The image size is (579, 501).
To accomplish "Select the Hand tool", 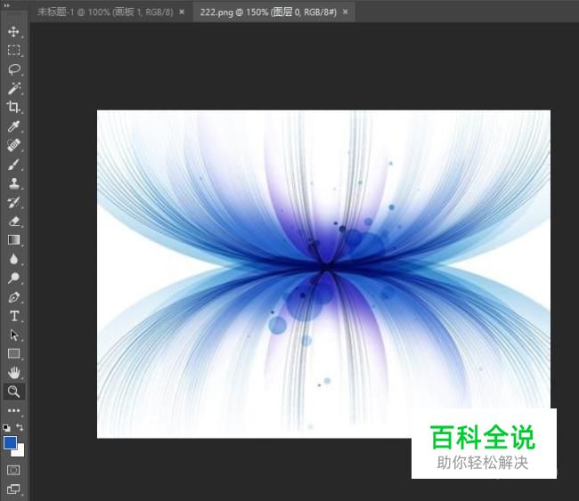I will pos(13,373).
